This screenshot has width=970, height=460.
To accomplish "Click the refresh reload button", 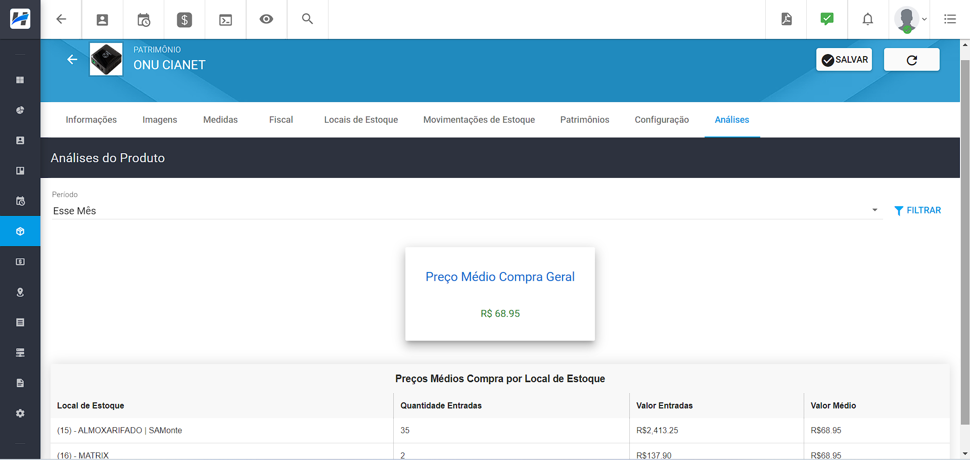I will (x=912, y=60).
